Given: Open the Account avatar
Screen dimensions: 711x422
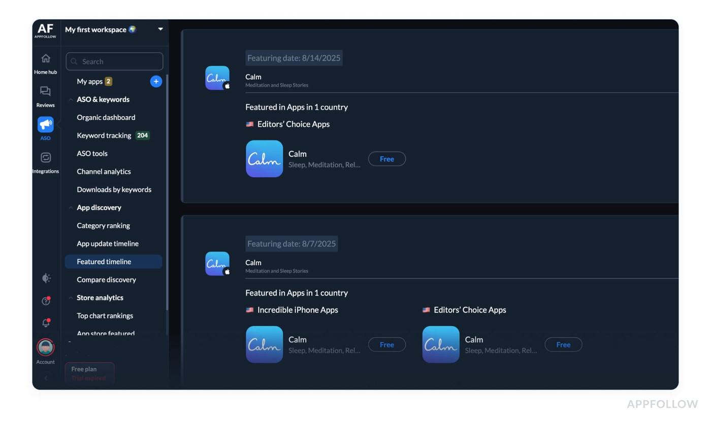Looking at the screenshot, I should tap(45, 348).
